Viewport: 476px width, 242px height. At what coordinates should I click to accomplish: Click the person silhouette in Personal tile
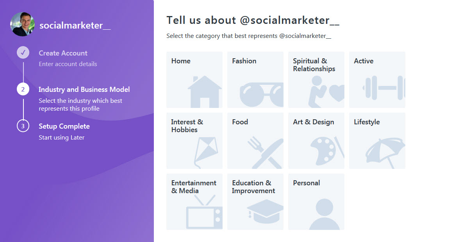tap(324, 214)
